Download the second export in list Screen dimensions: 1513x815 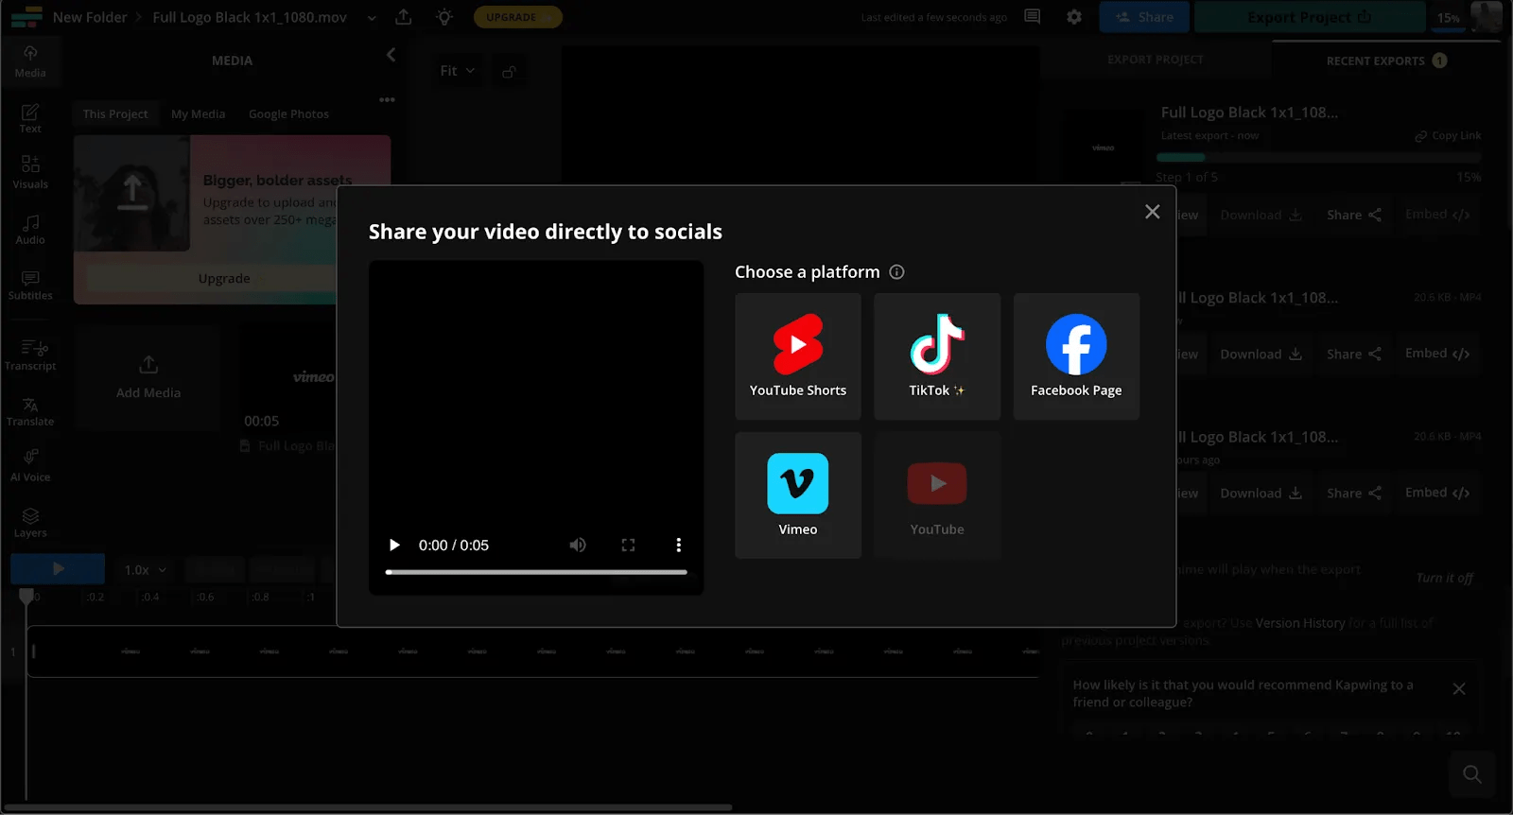[x=1261, y=355]
